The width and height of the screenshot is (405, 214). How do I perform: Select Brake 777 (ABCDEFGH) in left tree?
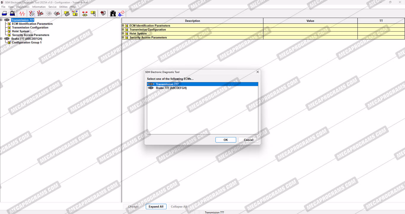point(27,39)
